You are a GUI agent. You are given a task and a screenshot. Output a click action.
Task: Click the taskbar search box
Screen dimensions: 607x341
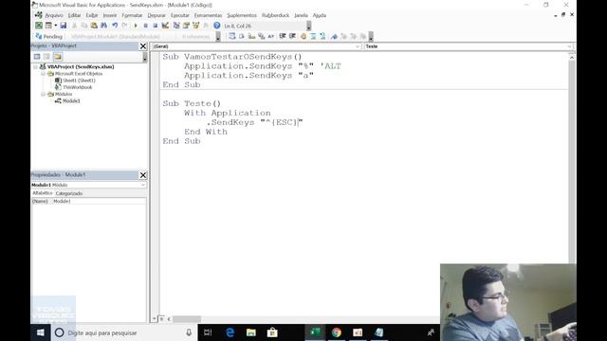pos(124,332)
